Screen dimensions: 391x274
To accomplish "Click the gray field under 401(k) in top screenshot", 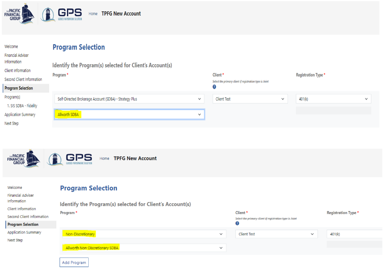I will (334, 110).
